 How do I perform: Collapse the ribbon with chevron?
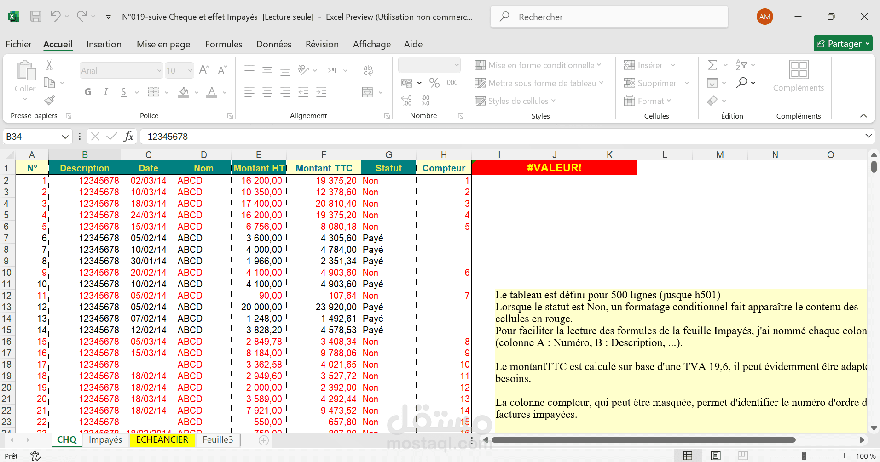point(863,116)
